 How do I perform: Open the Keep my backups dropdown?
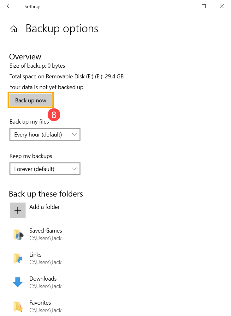[x=45, y=169]
